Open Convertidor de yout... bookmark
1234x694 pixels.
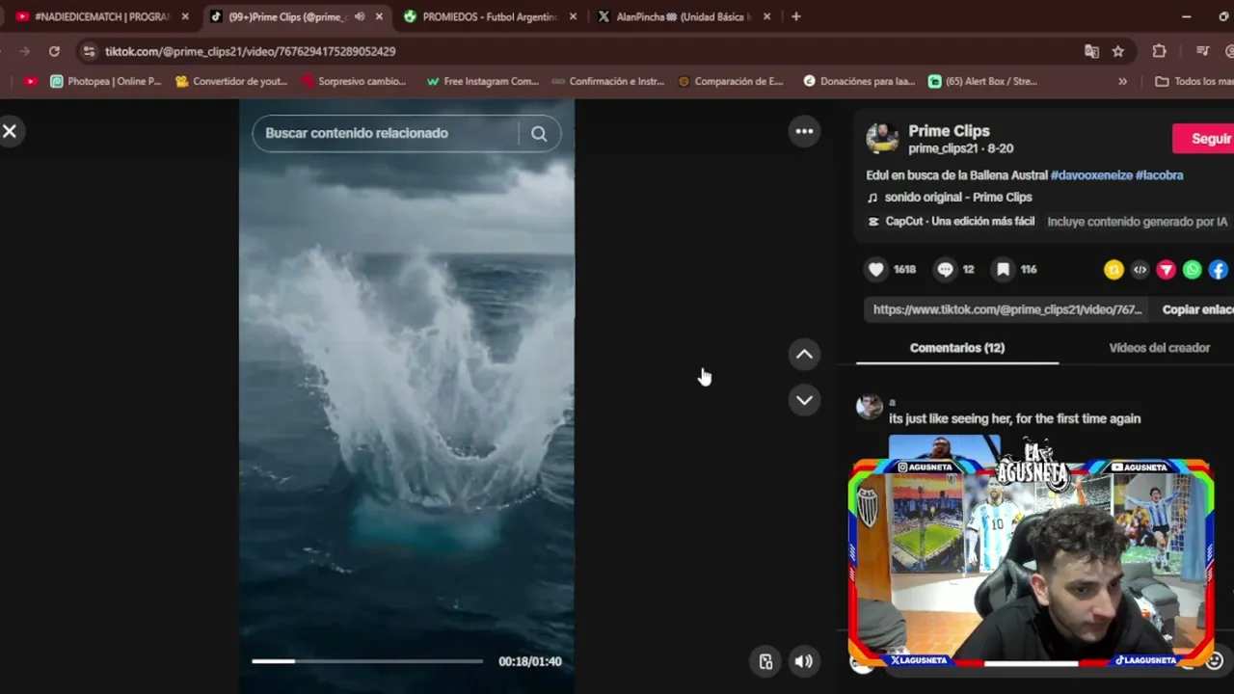click(231, 82)
